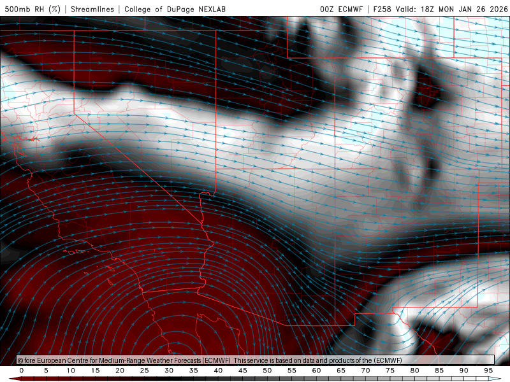Click the '60' value on the RH scale
The height and width of the screenshot is (382, 510).
point(316,371)
